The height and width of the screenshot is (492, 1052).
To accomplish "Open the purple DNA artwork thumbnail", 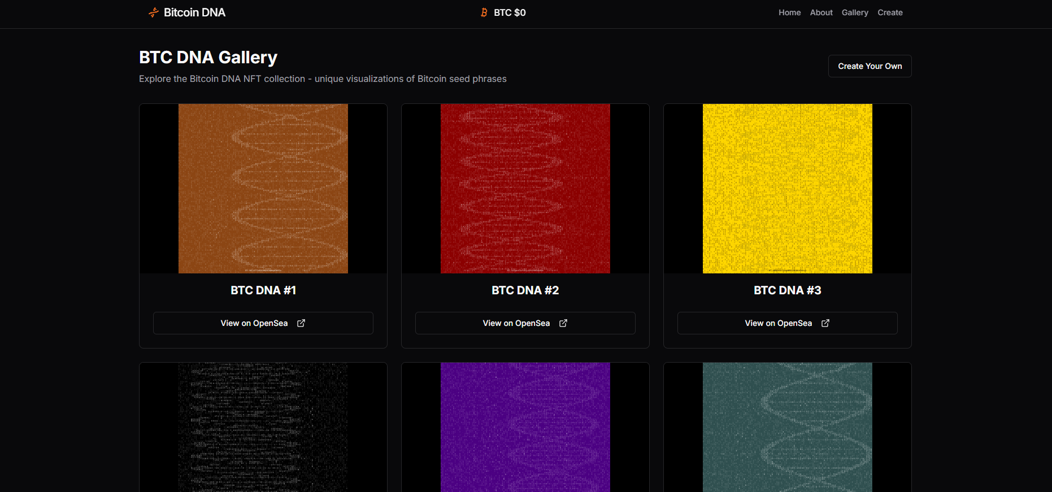I will pyautogui.click(x=525, y=427).
